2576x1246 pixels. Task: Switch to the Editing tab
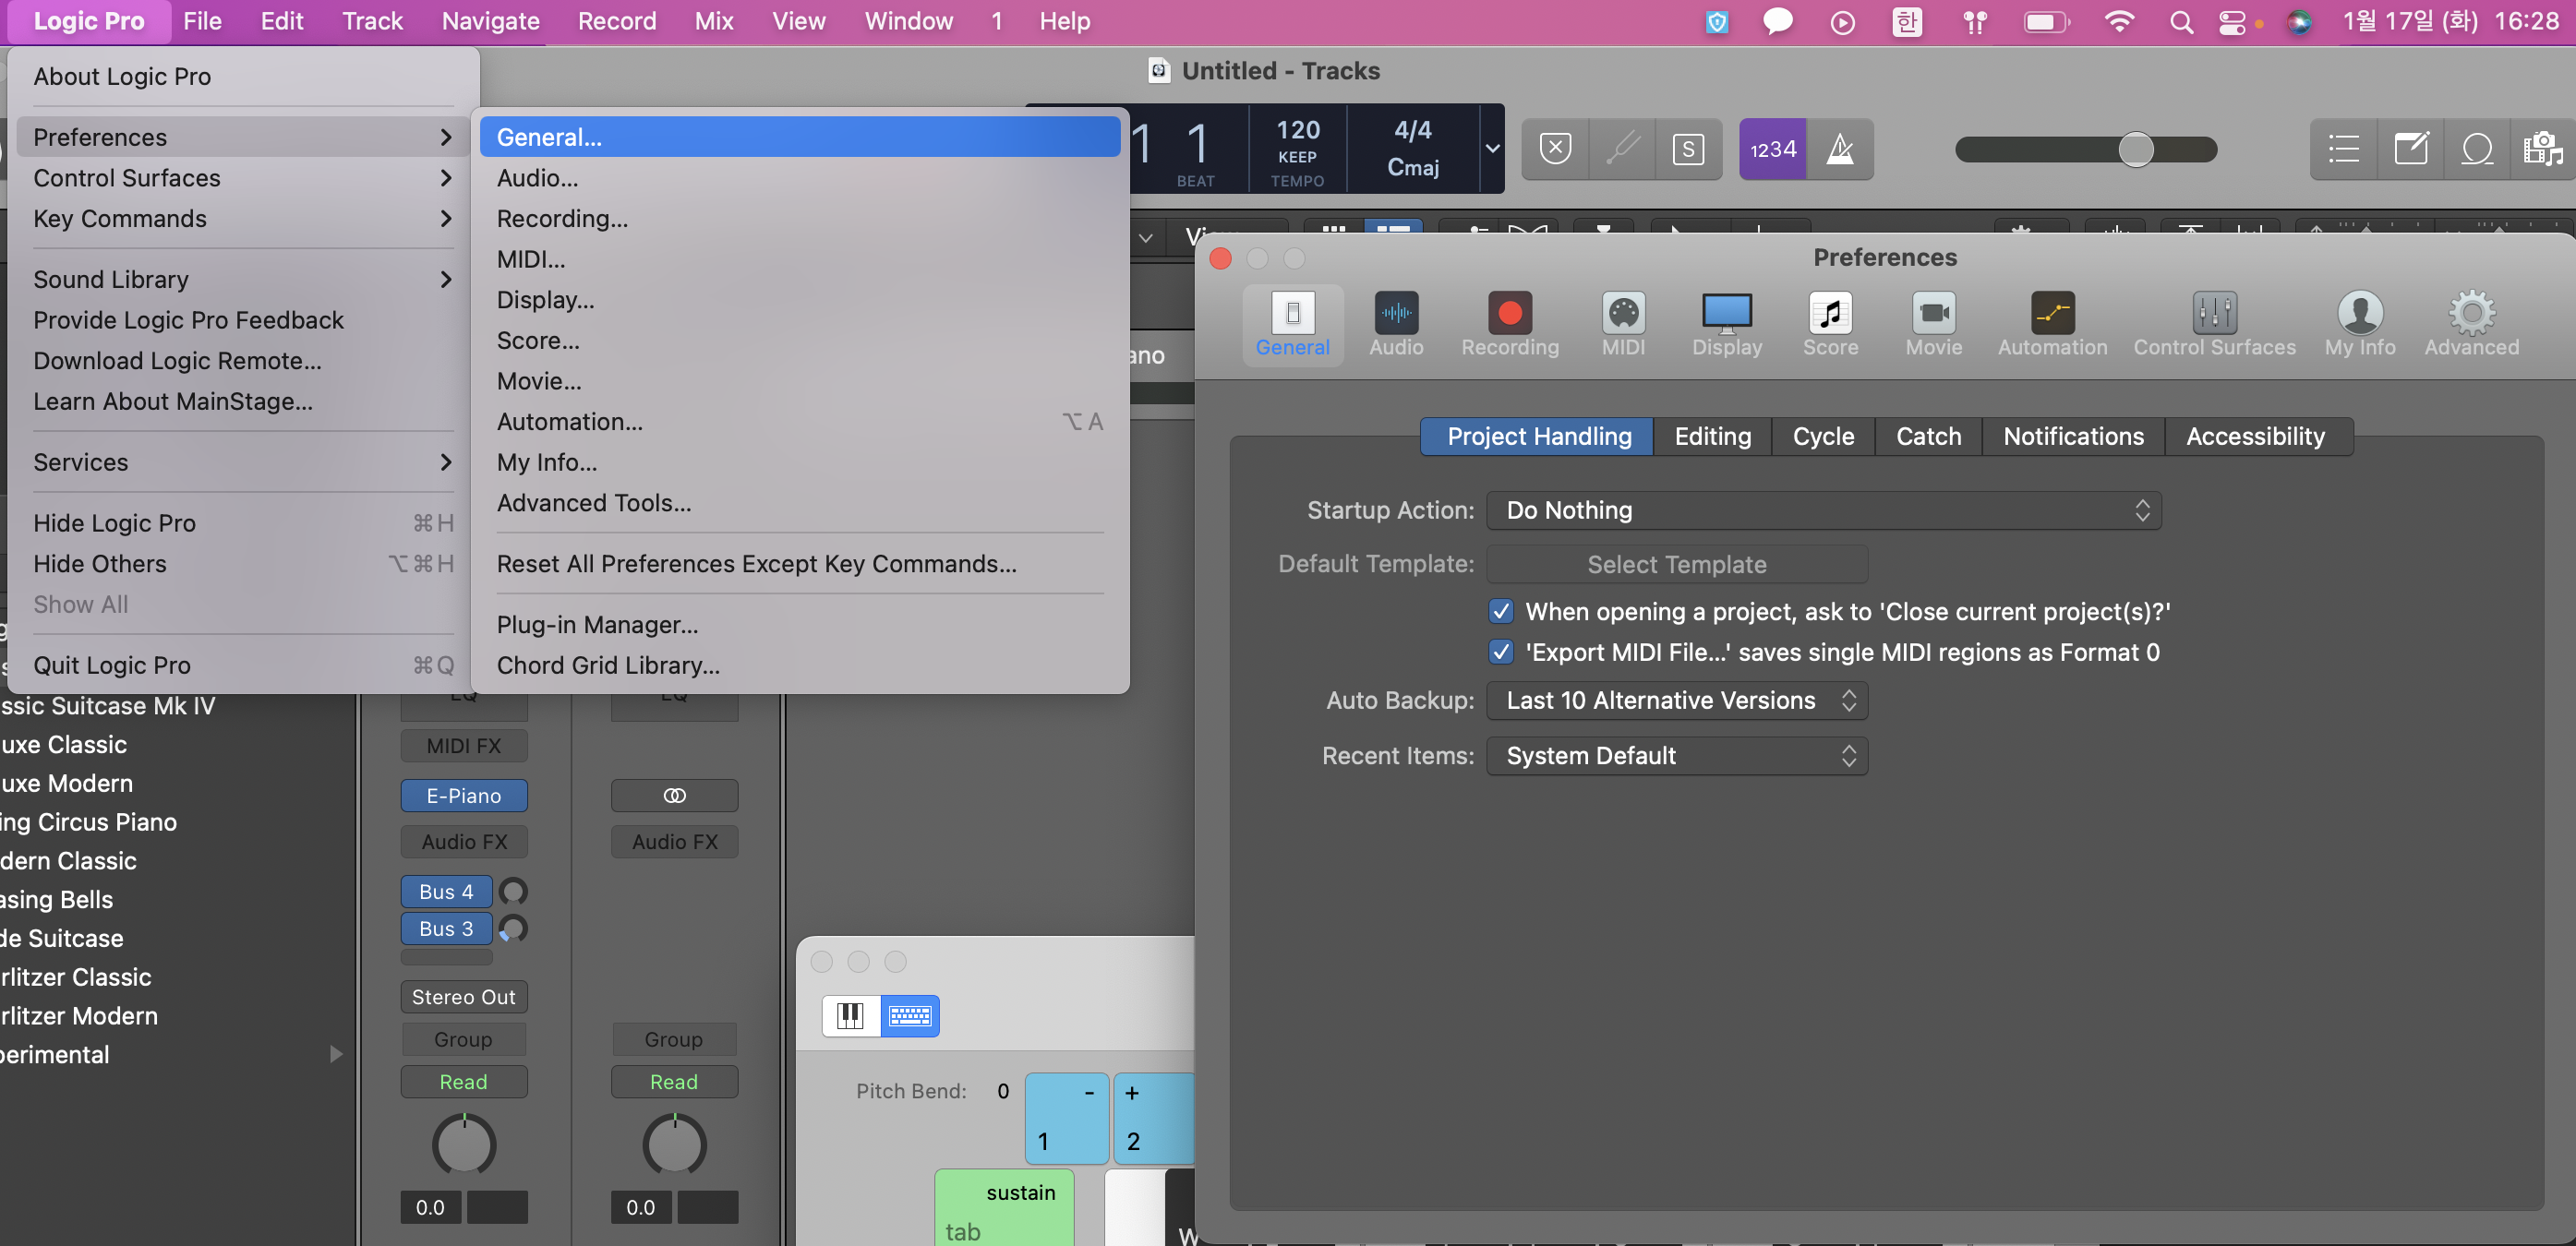[1712, 436]
